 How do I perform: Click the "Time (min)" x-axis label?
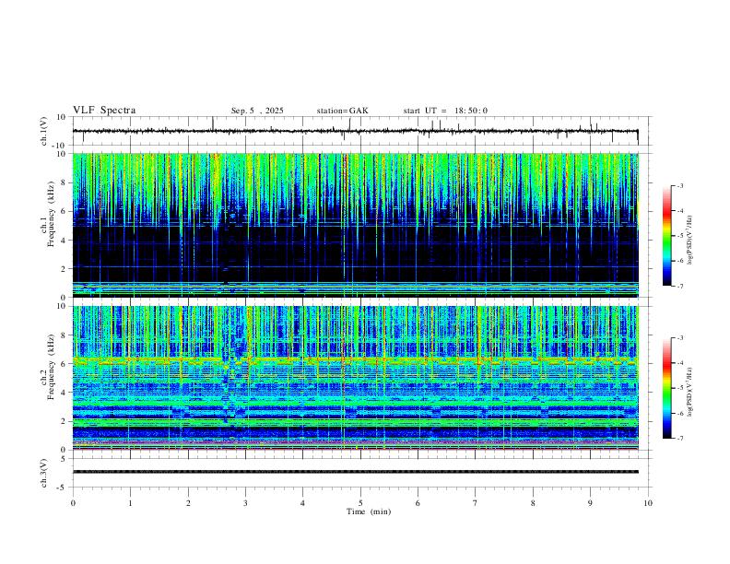pyautogui.click(x=369, y=511)
